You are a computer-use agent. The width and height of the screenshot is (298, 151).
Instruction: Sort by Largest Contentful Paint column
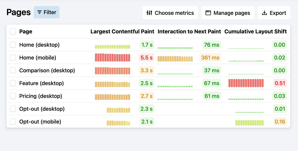tap(122, 32)
